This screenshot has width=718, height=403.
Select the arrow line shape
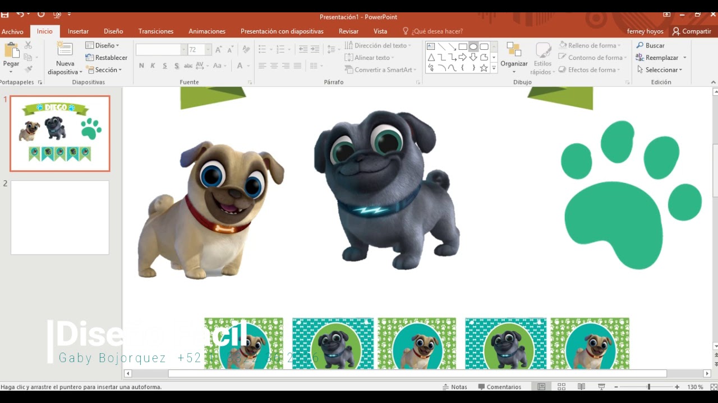(452, 46)
